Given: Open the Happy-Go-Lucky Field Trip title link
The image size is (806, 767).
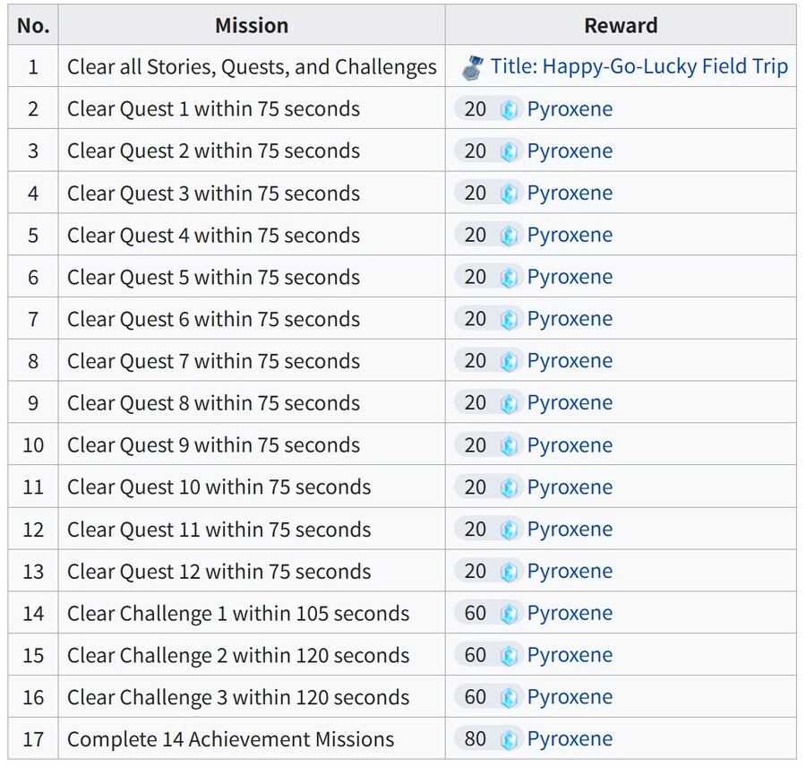Looking at the screenshot, I should tap(639, 67).
